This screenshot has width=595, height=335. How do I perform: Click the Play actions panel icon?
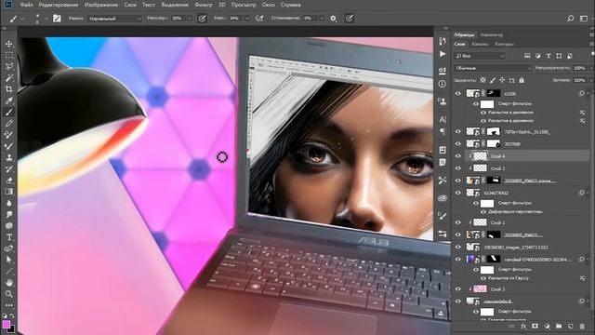coord(443,54)
